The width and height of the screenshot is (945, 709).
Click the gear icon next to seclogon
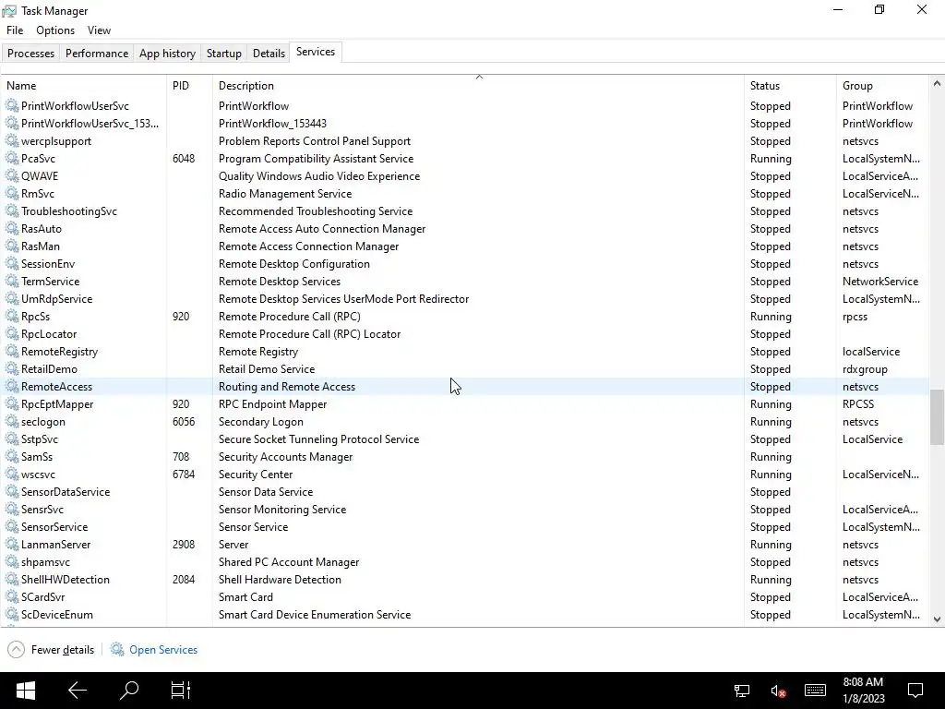coord(12,421)
